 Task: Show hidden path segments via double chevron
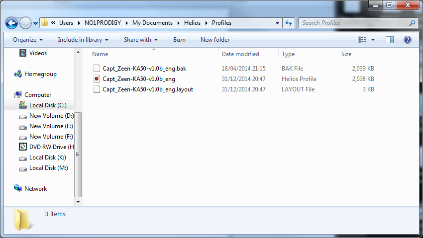53,23
